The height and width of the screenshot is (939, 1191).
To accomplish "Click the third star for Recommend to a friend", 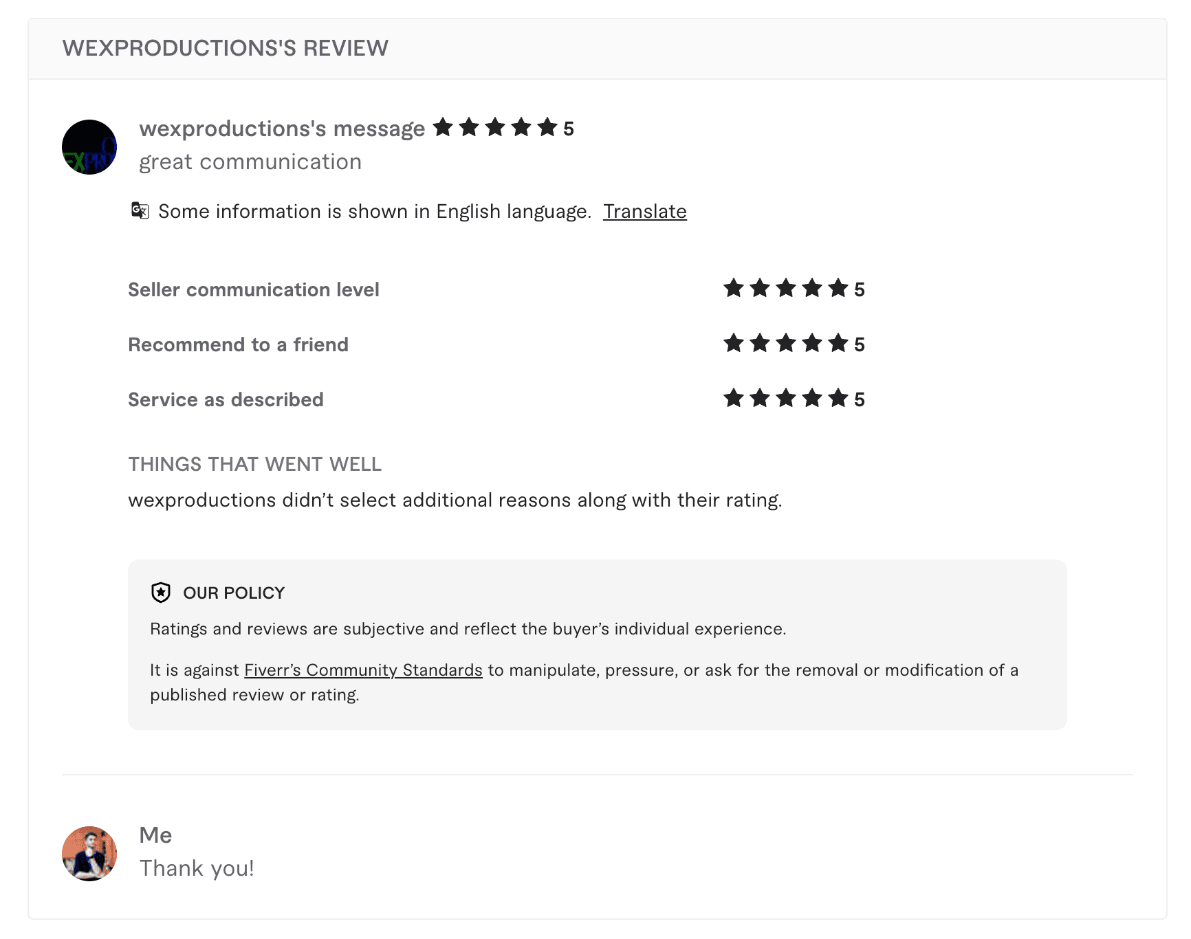I will pos(786,343).
